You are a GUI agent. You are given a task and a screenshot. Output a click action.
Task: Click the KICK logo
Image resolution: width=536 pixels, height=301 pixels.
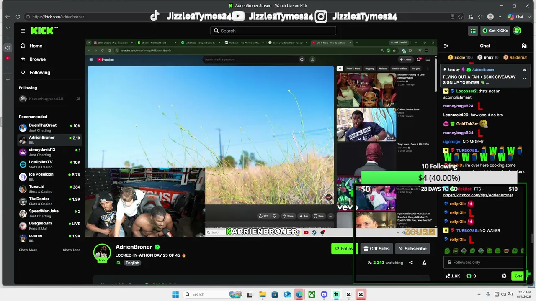[44, 31]
